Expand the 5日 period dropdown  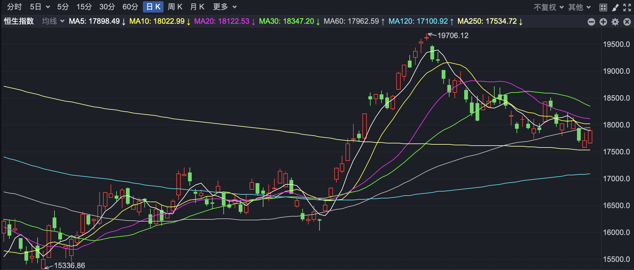click(40, 7)
